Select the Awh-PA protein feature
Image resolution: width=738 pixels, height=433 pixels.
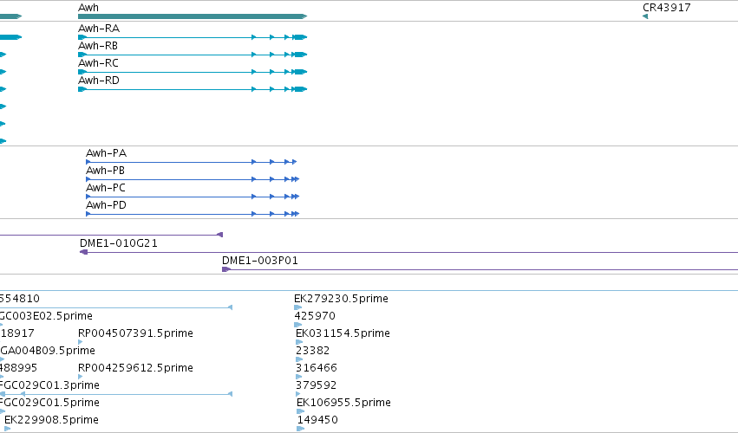point(191,162)
